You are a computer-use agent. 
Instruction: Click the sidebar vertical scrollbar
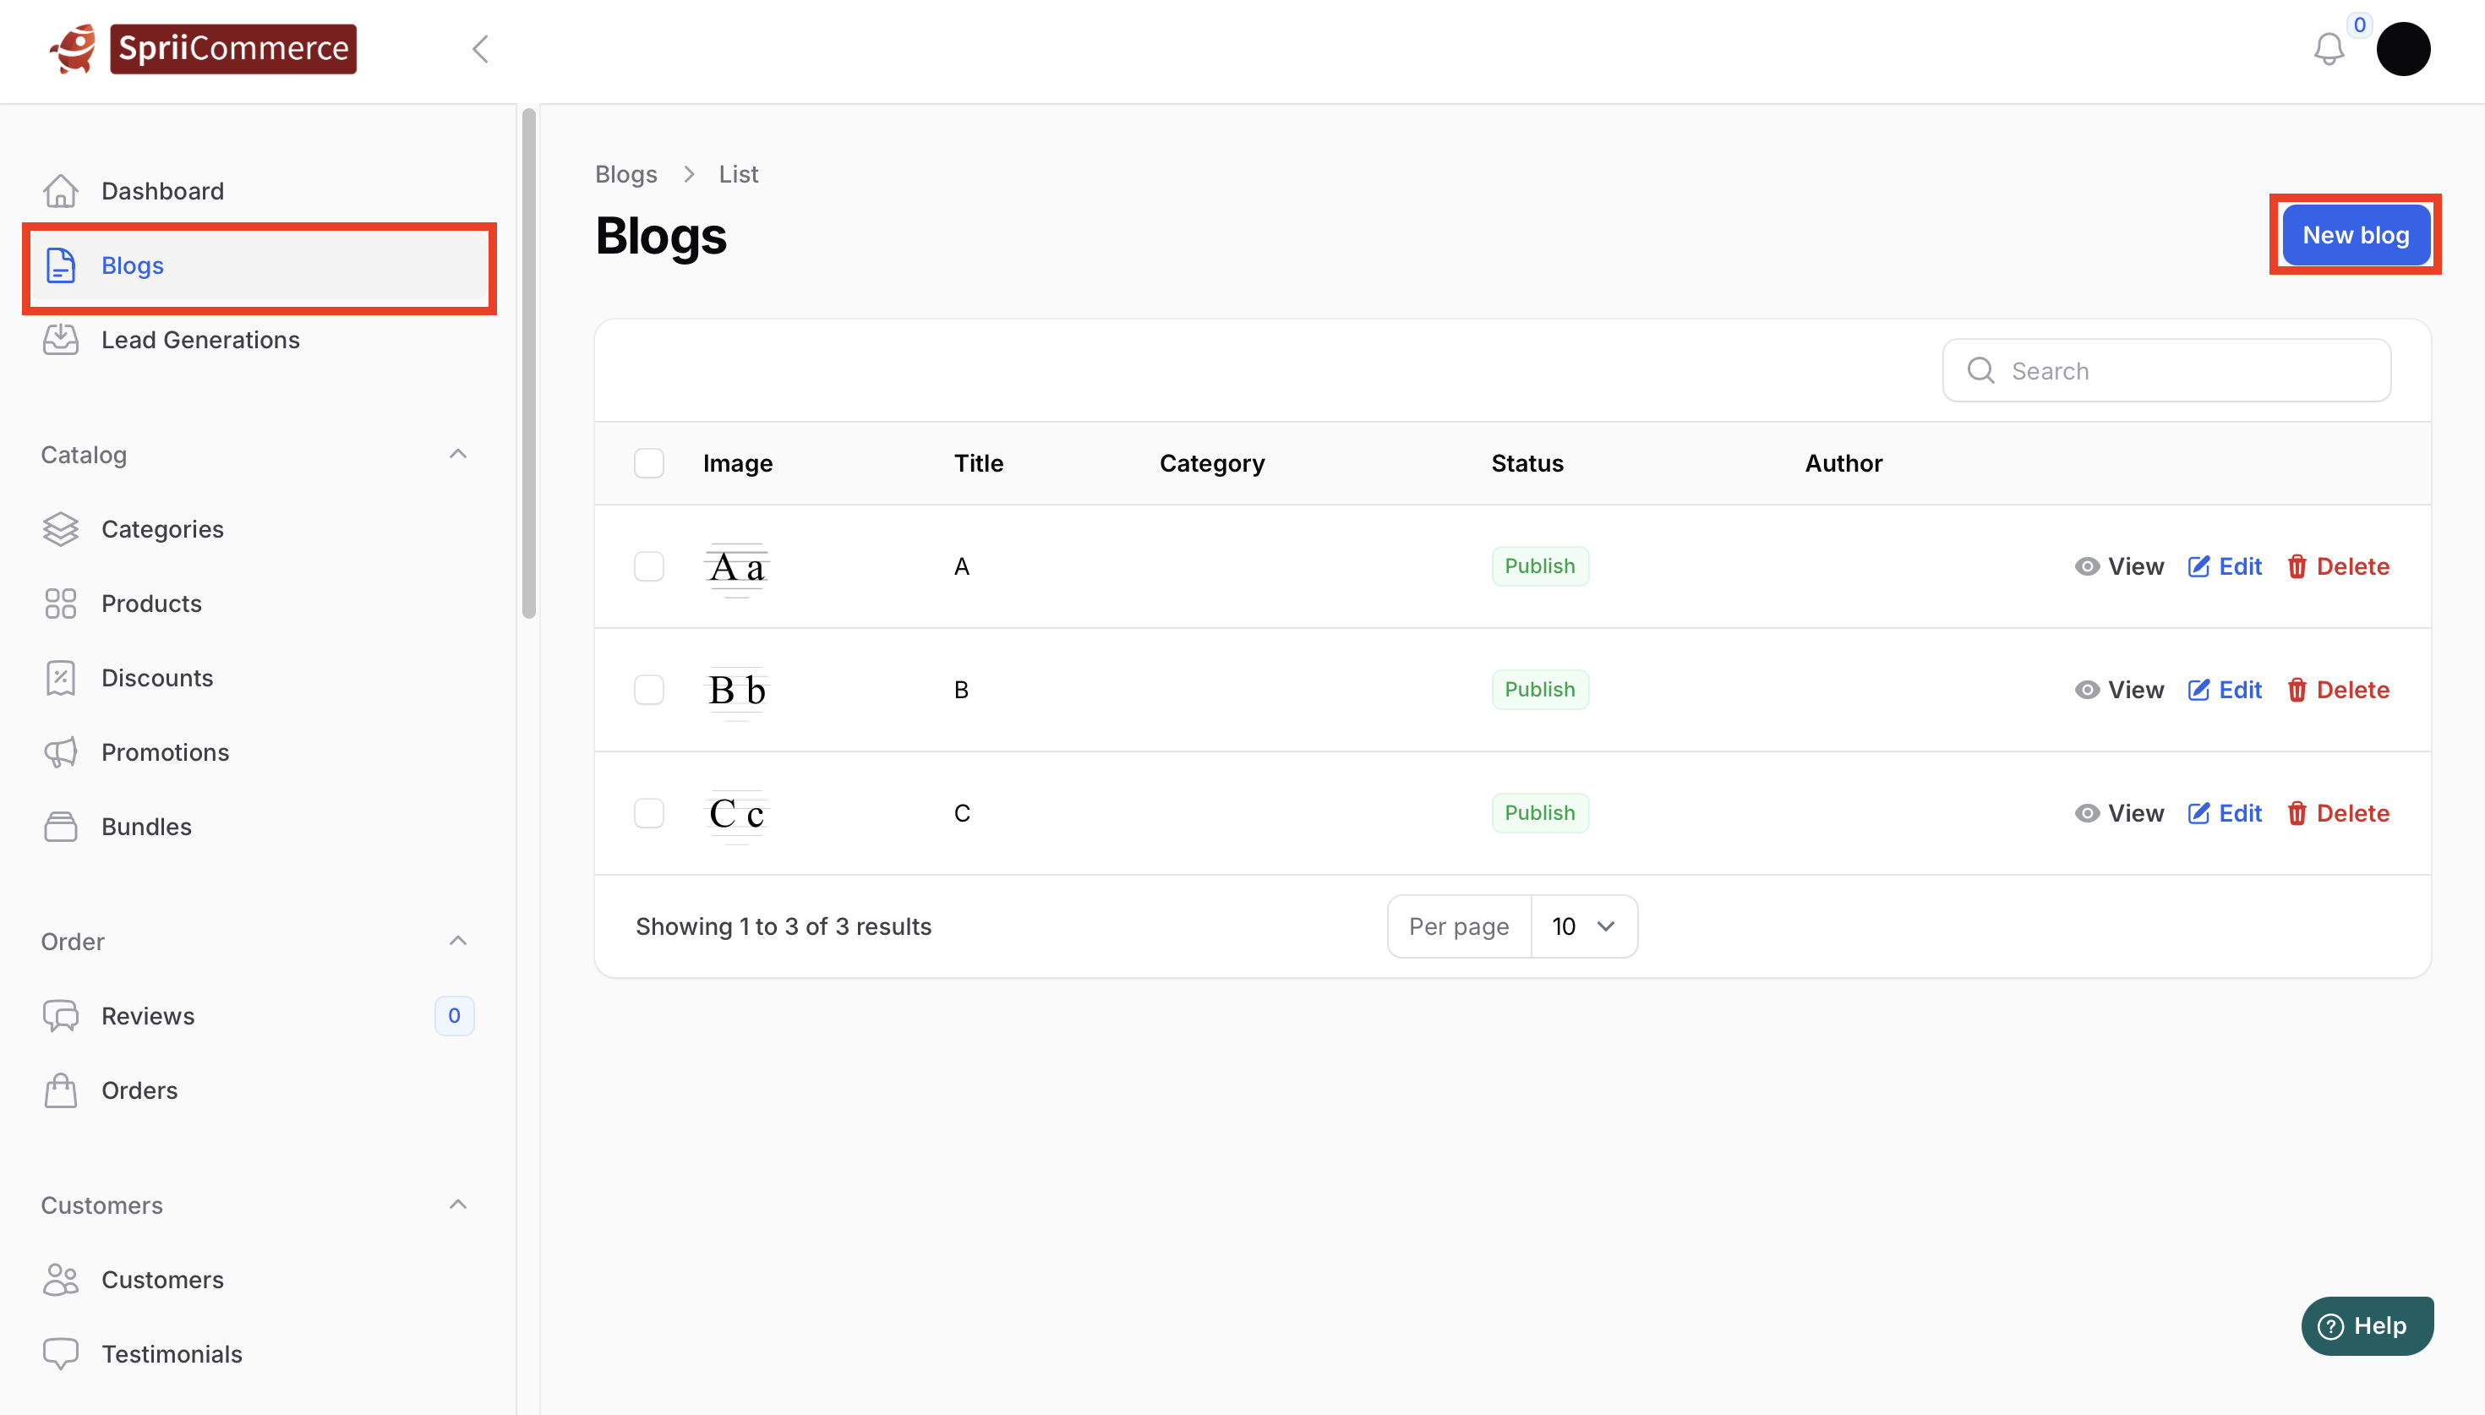click(x=528, y=364)
